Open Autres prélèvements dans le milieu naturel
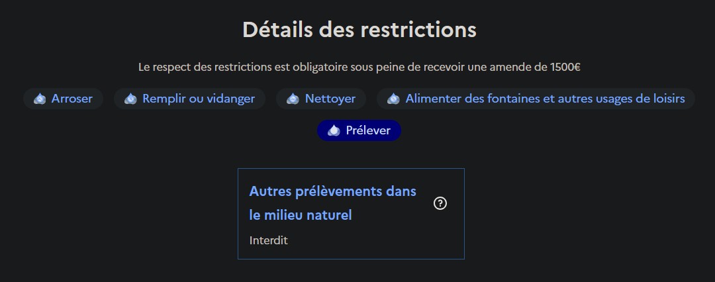 332,192
